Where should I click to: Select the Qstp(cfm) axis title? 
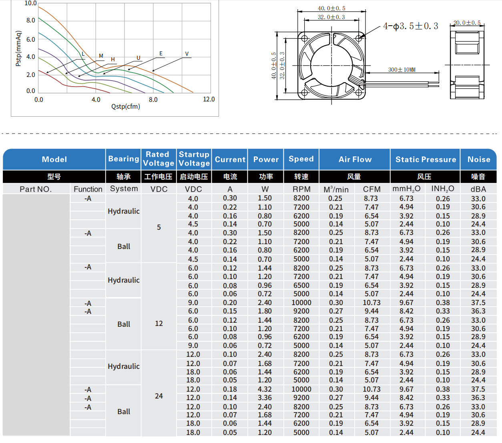click(x=125, y=106)
